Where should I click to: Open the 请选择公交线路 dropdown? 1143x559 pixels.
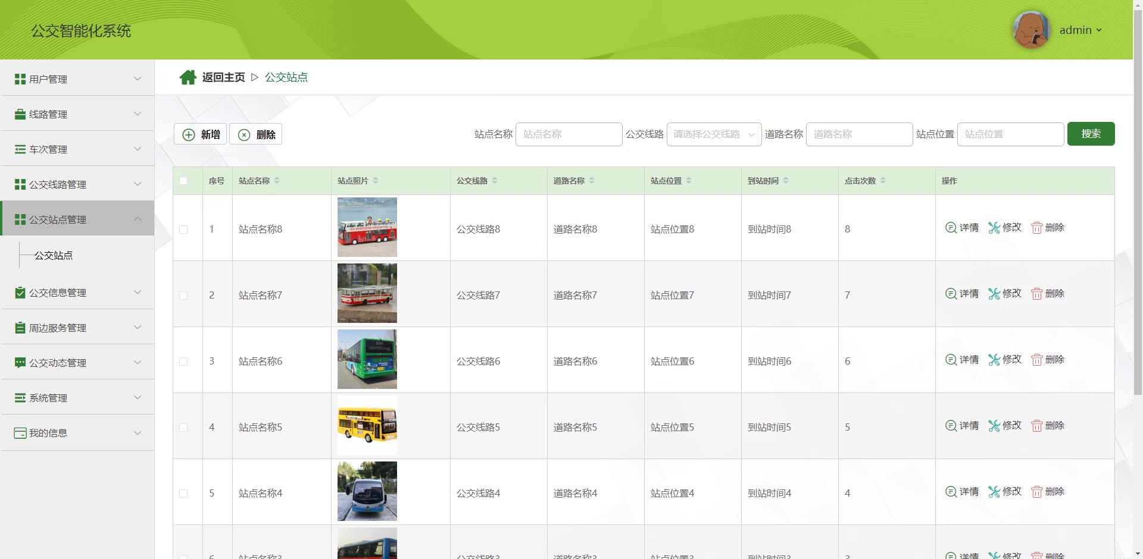point(714,134)
